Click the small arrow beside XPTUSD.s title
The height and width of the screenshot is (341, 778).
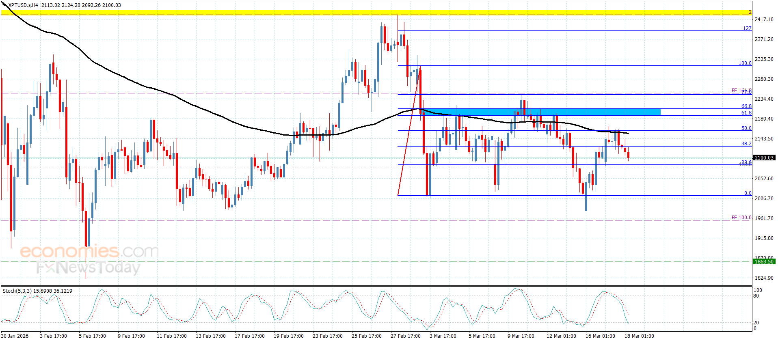click(x=4, y=5)
